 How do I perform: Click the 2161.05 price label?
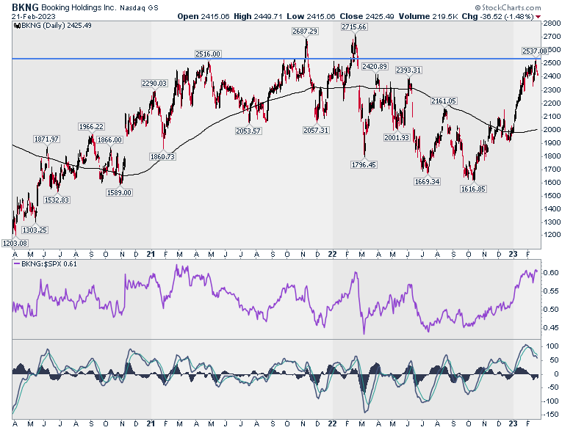pyautogui.click(x=444, y=101)
